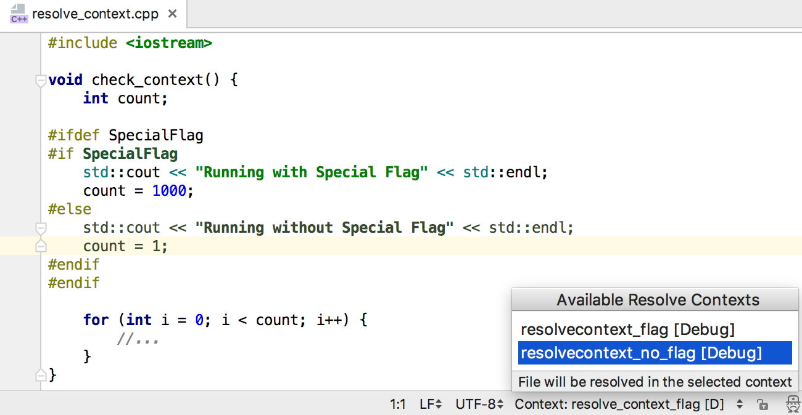This screenshot has height=415, width=802.
Task: Select the resolve_context.cpp editor tab
Action: (x=94, y=14)
